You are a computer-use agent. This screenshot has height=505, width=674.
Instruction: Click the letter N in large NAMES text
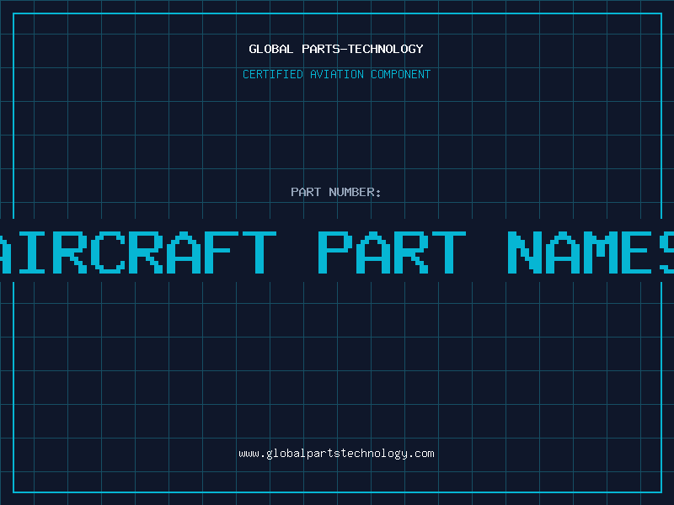tap(532, 252)
